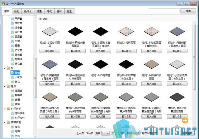This screenshot has width=199, height=139.
Task: Select 装饰窗 in the tree
Action: [x=19, y=55]
